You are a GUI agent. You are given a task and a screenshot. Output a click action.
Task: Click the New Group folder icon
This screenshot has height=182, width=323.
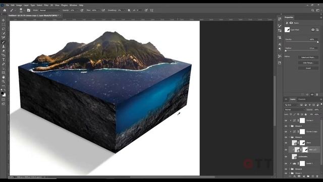pos(308,176)
